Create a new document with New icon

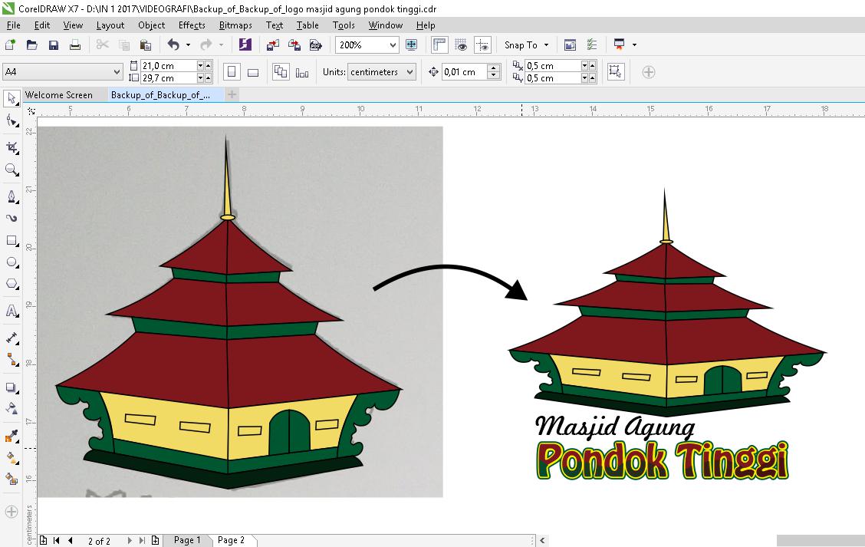(x=10, y=44)
